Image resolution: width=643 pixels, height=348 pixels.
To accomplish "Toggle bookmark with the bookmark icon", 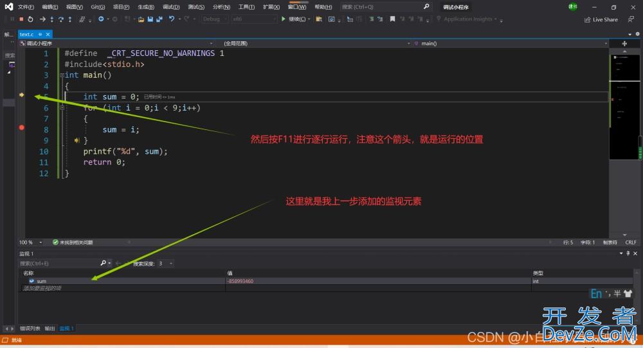I will point(392,19).
